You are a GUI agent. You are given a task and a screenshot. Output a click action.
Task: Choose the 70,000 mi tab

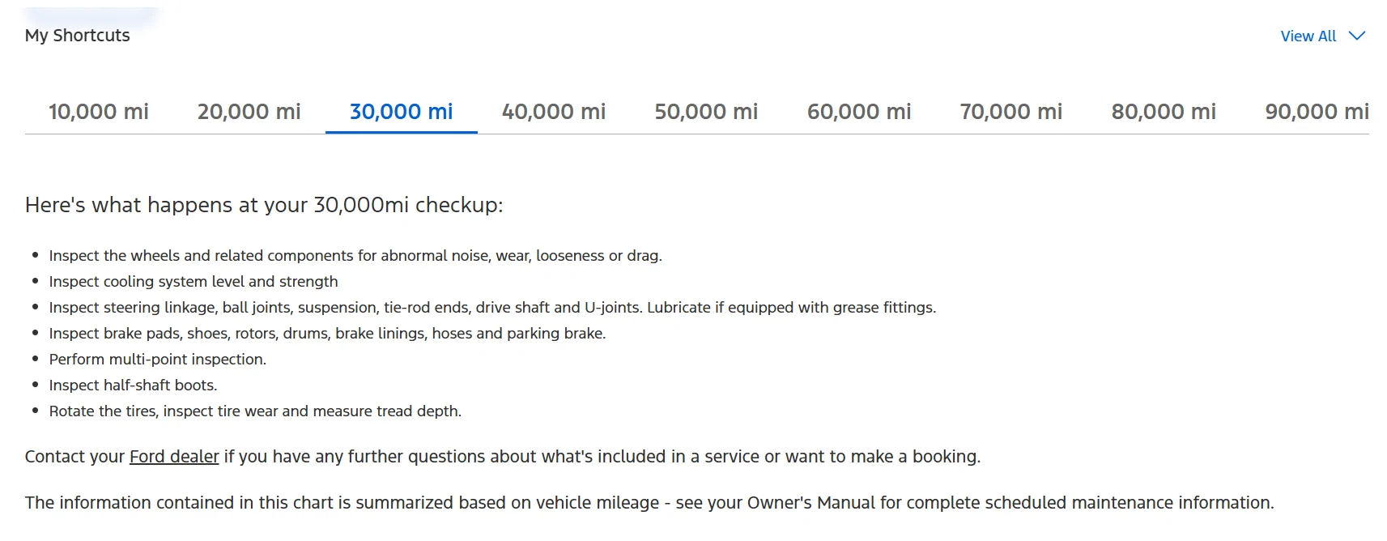pyautogui.click(x=1011, y=112)
